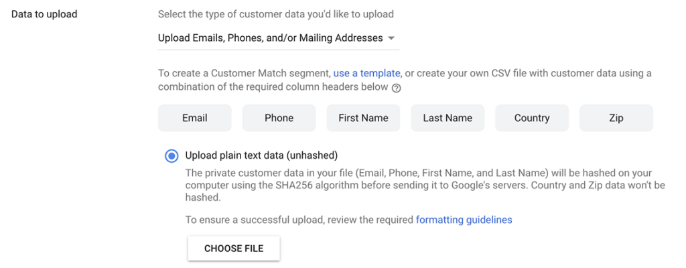Click the 'To create a Customer Match segment' text
The height and width of the screenshot is (268, 686).
(244, 73)
